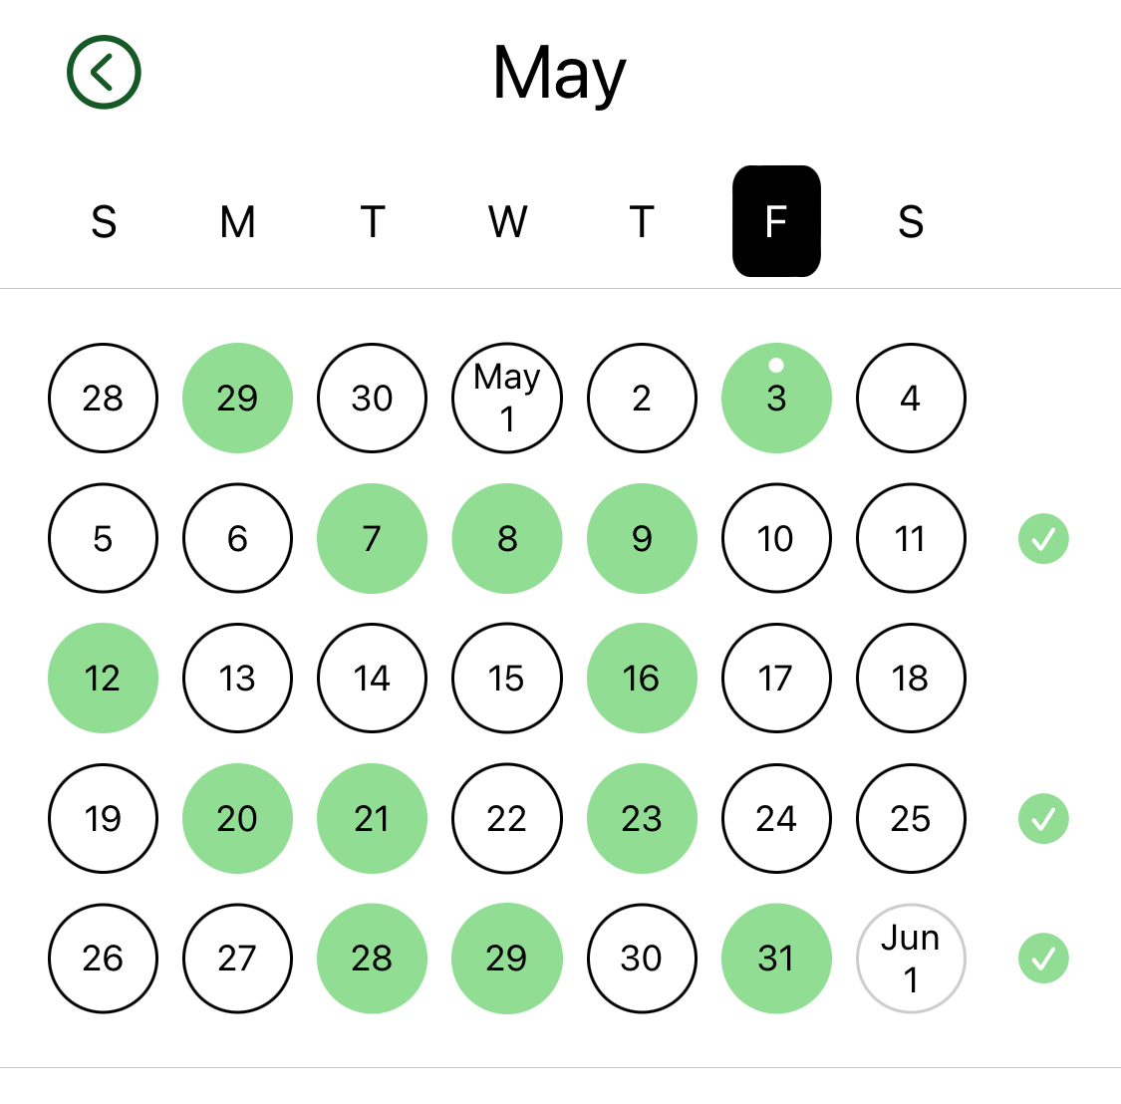Unmark the completed day May 16

(x=642, y=679)
